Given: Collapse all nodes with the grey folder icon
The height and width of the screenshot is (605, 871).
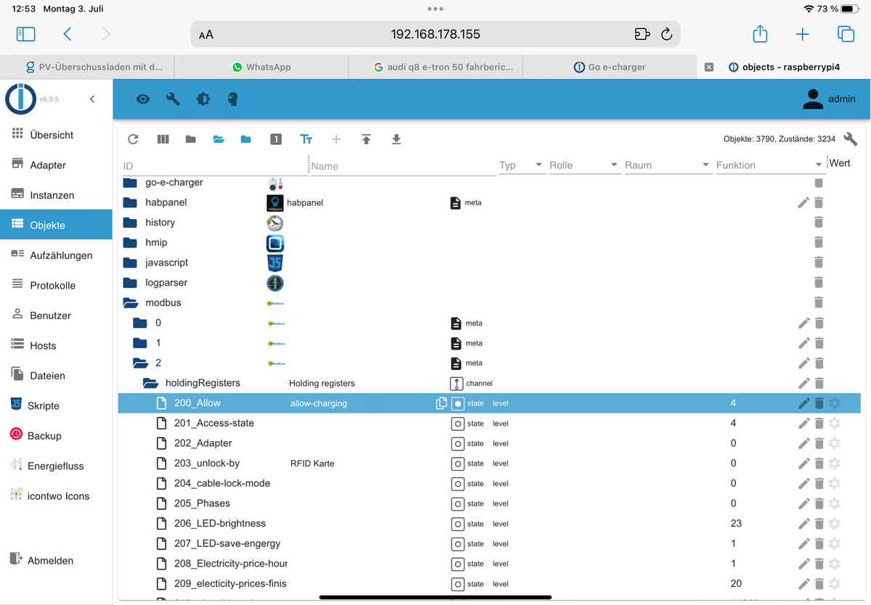Looking at the screenshot, I should [191, 139].
